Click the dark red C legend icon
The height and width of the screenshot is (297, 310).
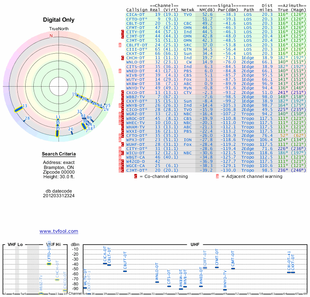click(x=136, y=176)
